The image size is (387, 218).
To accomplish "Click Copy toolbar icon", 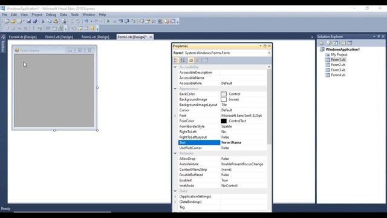I will coord(50,22).
